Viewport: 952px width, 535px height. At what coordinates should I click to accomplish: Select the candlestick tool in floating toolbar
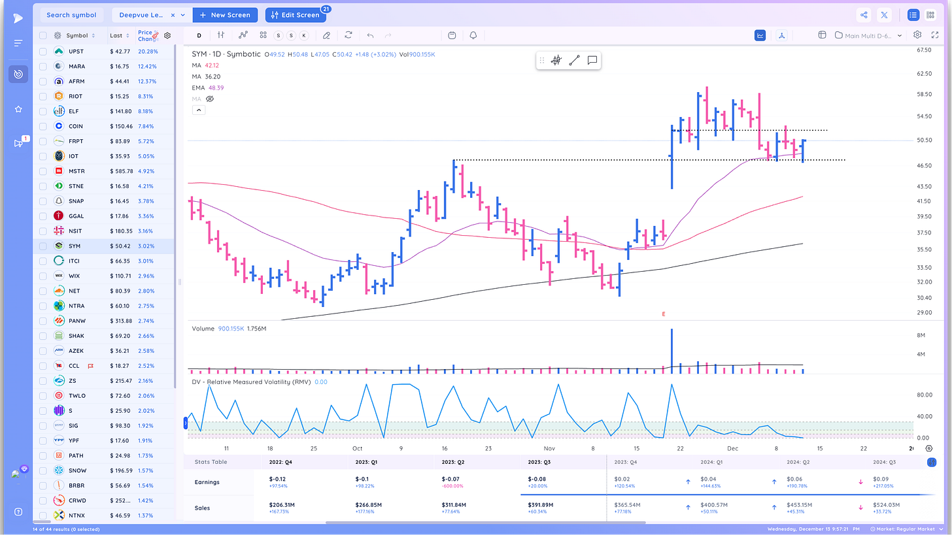pos(556,60)
